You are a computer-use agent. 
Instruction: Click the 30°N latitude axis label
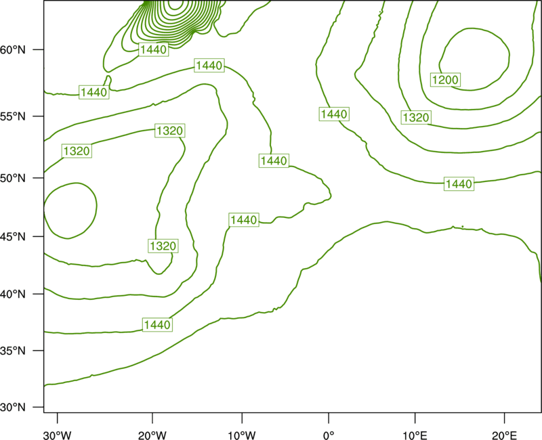pos(13,408)
